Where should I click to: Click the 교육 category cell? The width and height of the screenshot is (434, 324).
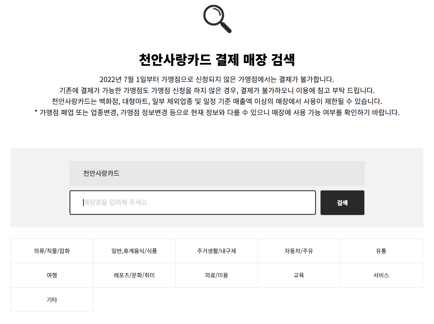(x=299, y=275)
